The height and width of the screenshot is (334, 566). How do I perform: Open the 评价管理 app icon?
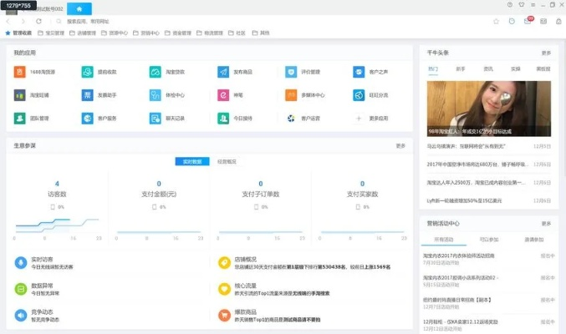click(291, 73)
